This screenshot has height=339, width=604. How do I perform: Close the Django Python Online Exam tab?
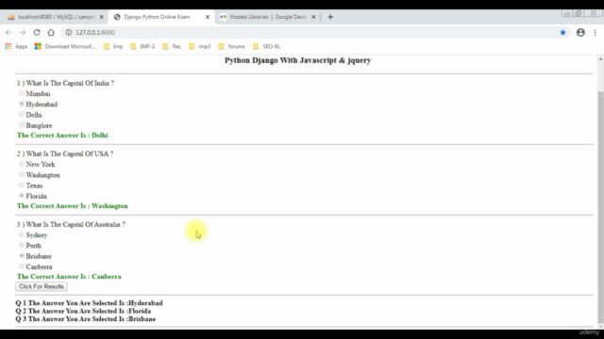point(208,17)
